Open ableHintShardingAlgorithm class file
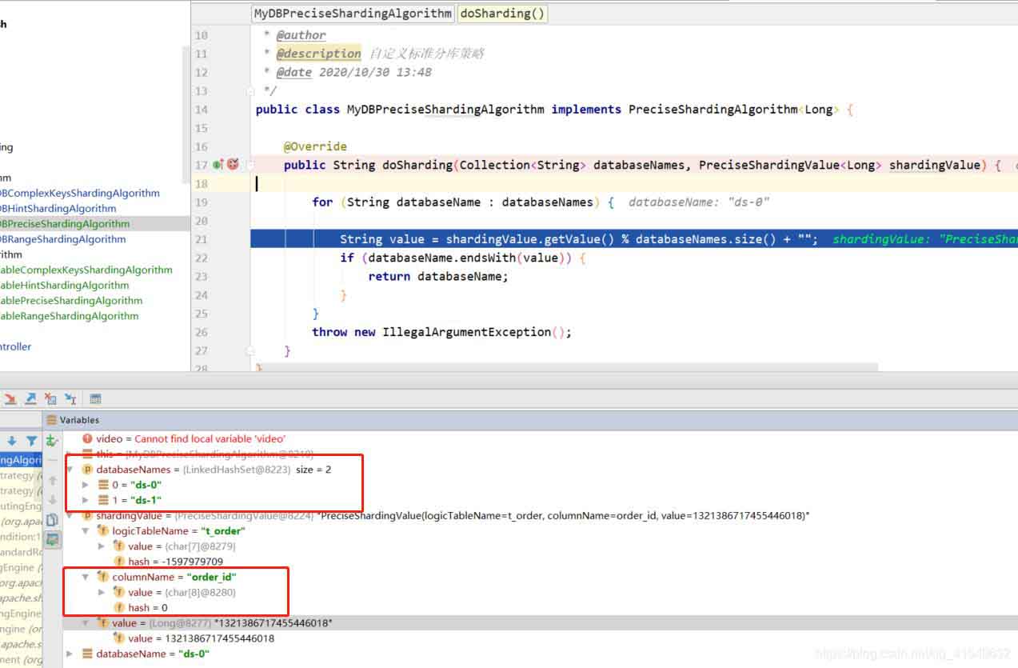This screenshot has width=1018, height=668. click(x=65, y=285)
